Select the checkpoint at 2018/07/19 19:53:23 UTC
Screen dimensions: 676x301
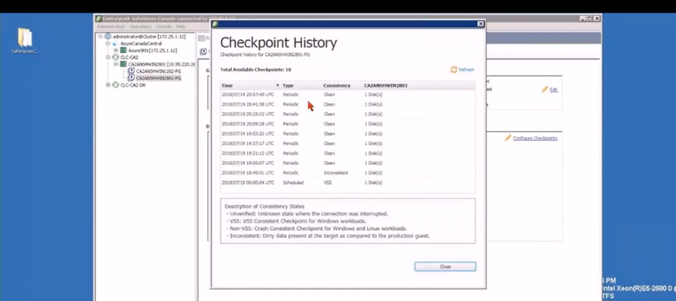(x=348, y=134)
